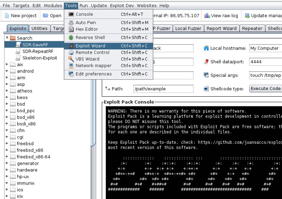This screenshot has width=282, height=199.
Task: Click the Shell data/port pin icon
Action: [x=207, y=62]
